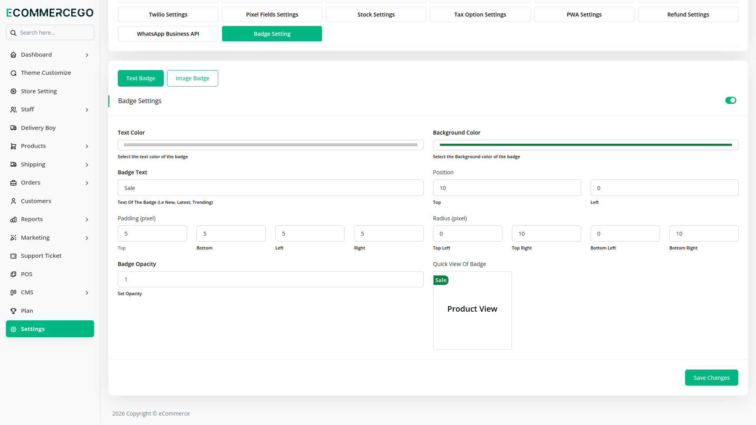Switch to the Image Badge view
The image size is (756, 425).
point(193,78)
